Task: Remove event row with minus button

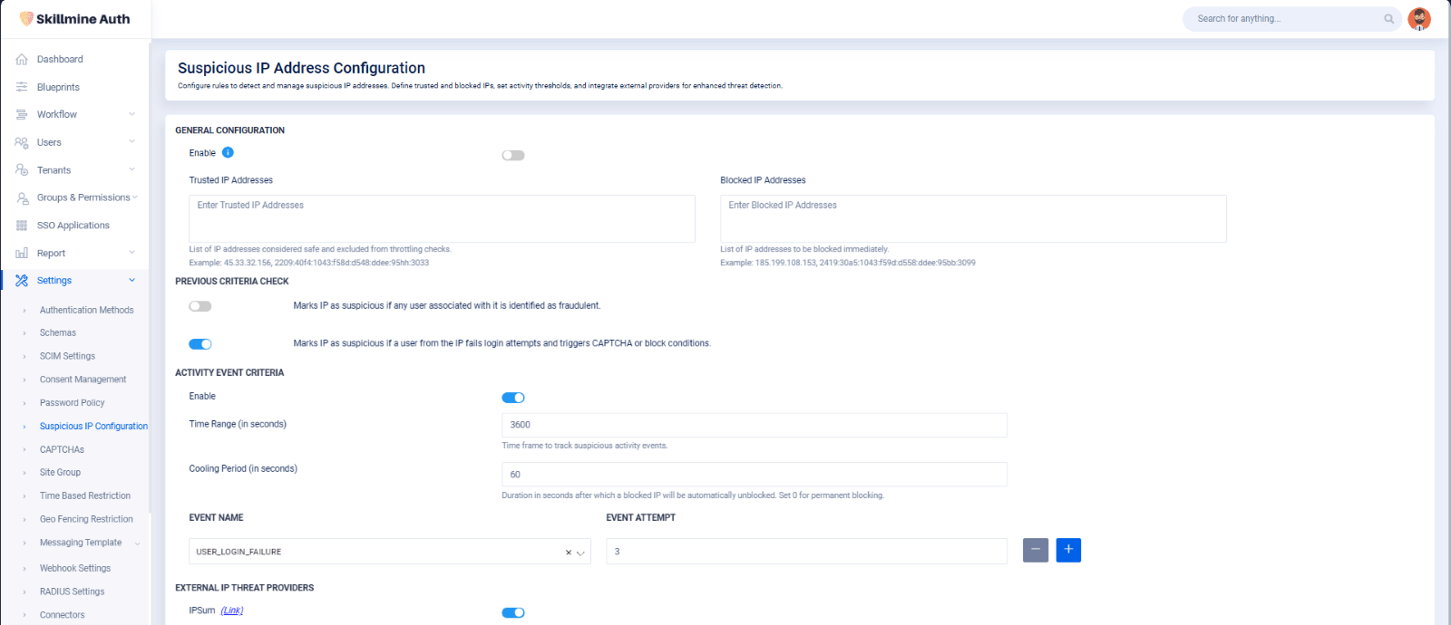Action: [x=1036, y=550]
